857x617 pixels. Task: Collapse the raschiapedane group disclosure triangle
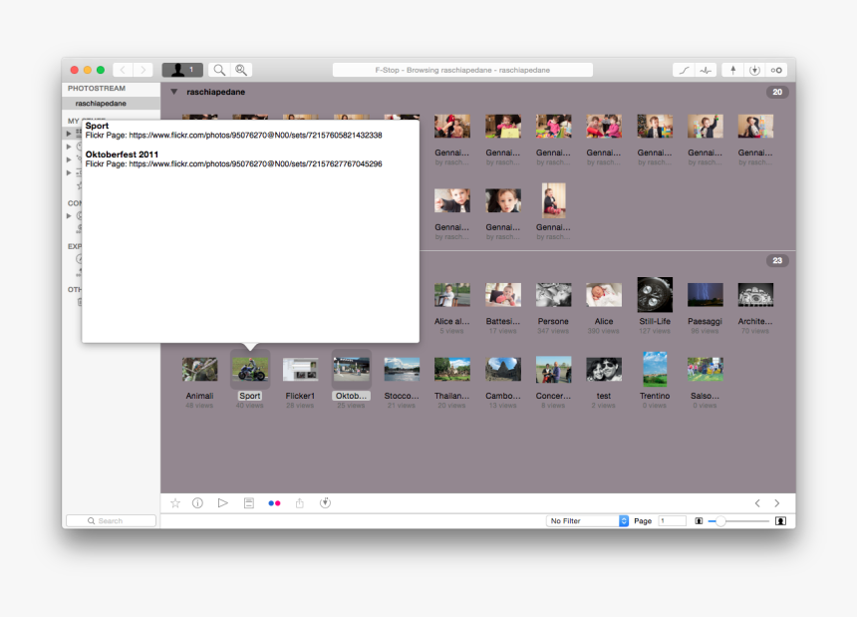click(x=173, y=91)
